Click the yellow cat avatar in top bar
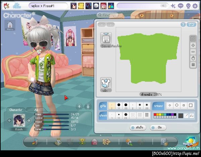201x157 pixels. click(x=81, y=6)
